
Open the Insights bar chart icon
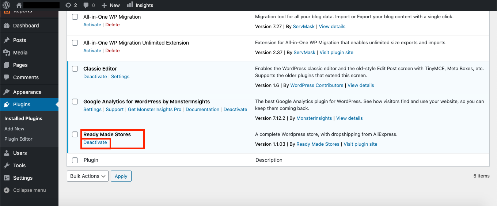click(130, 5)
